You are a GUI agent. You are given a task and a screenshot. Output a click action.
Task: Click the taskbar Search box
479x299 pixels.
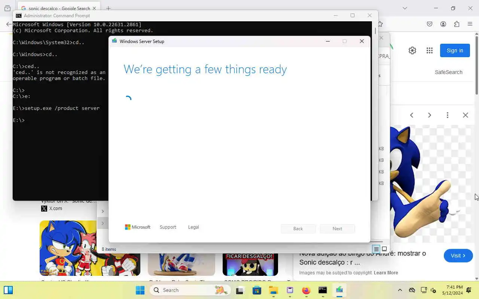[x=190, y=290]
